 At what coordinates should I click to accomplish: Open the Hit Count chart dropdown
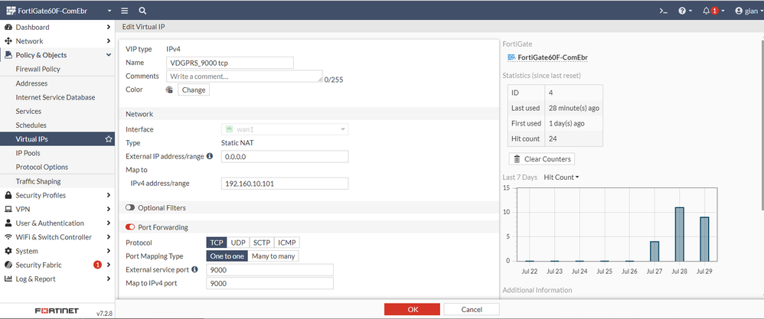(561, 177)
